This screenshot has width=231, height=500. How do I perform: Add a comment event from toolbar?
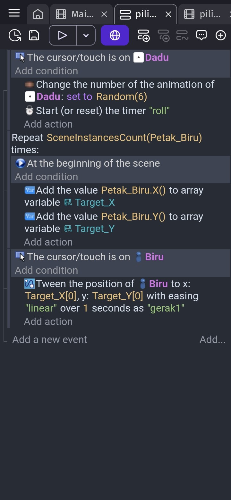coord(201,35)
